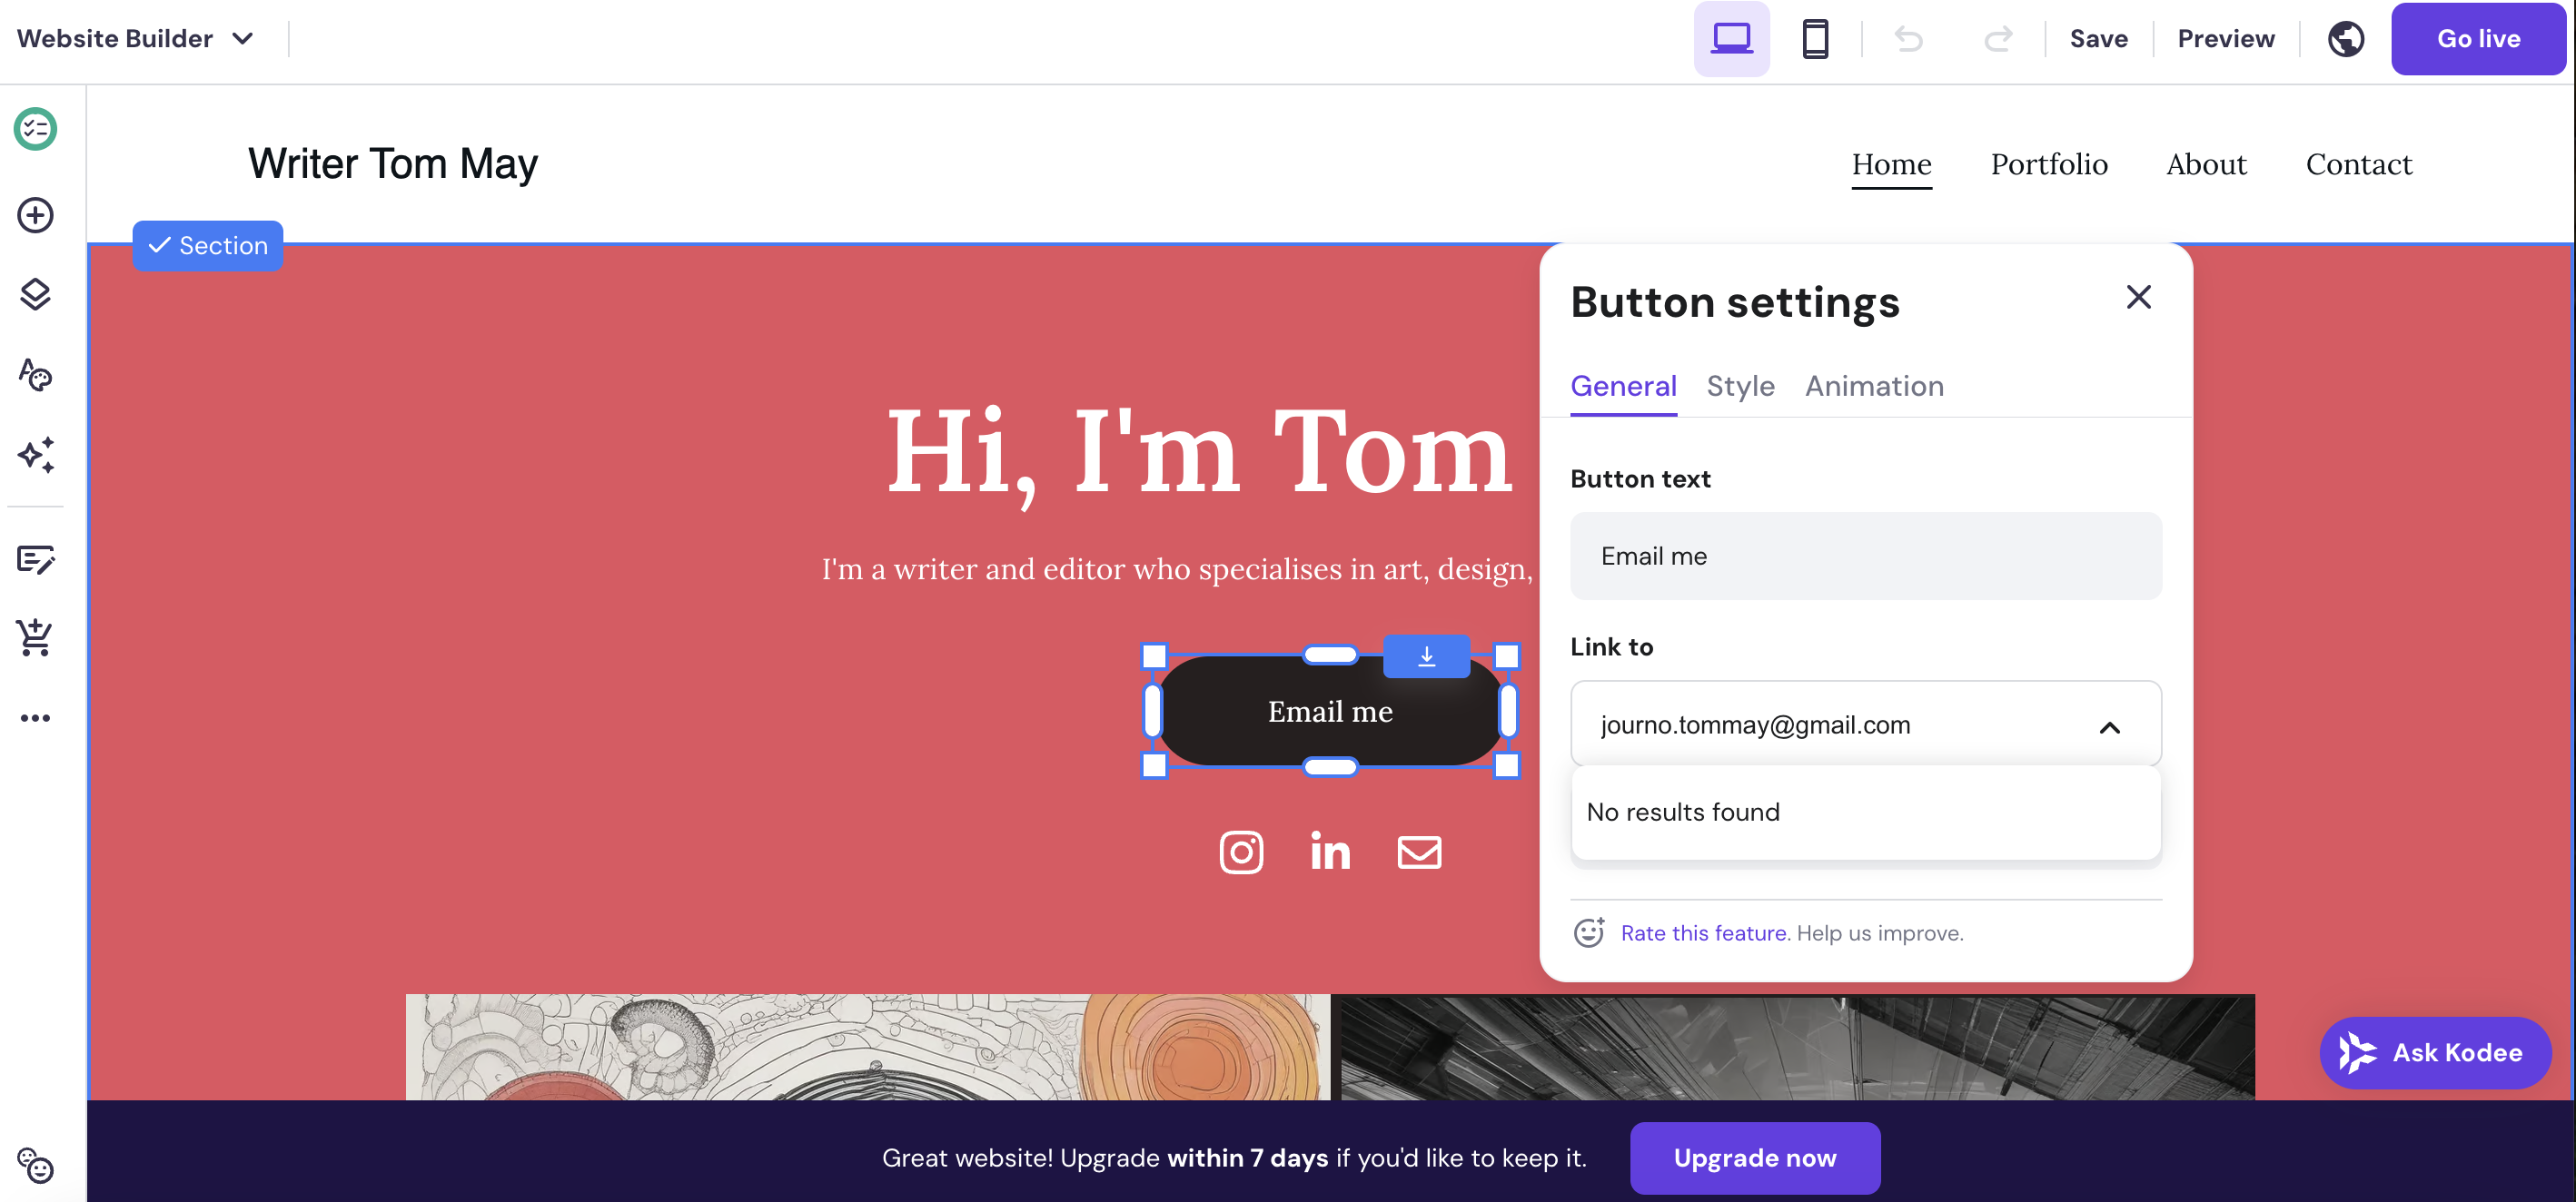Open the AI tools sparkle icon
The height and width of the screenshot is (1202, 2576).
pos(35,455)
